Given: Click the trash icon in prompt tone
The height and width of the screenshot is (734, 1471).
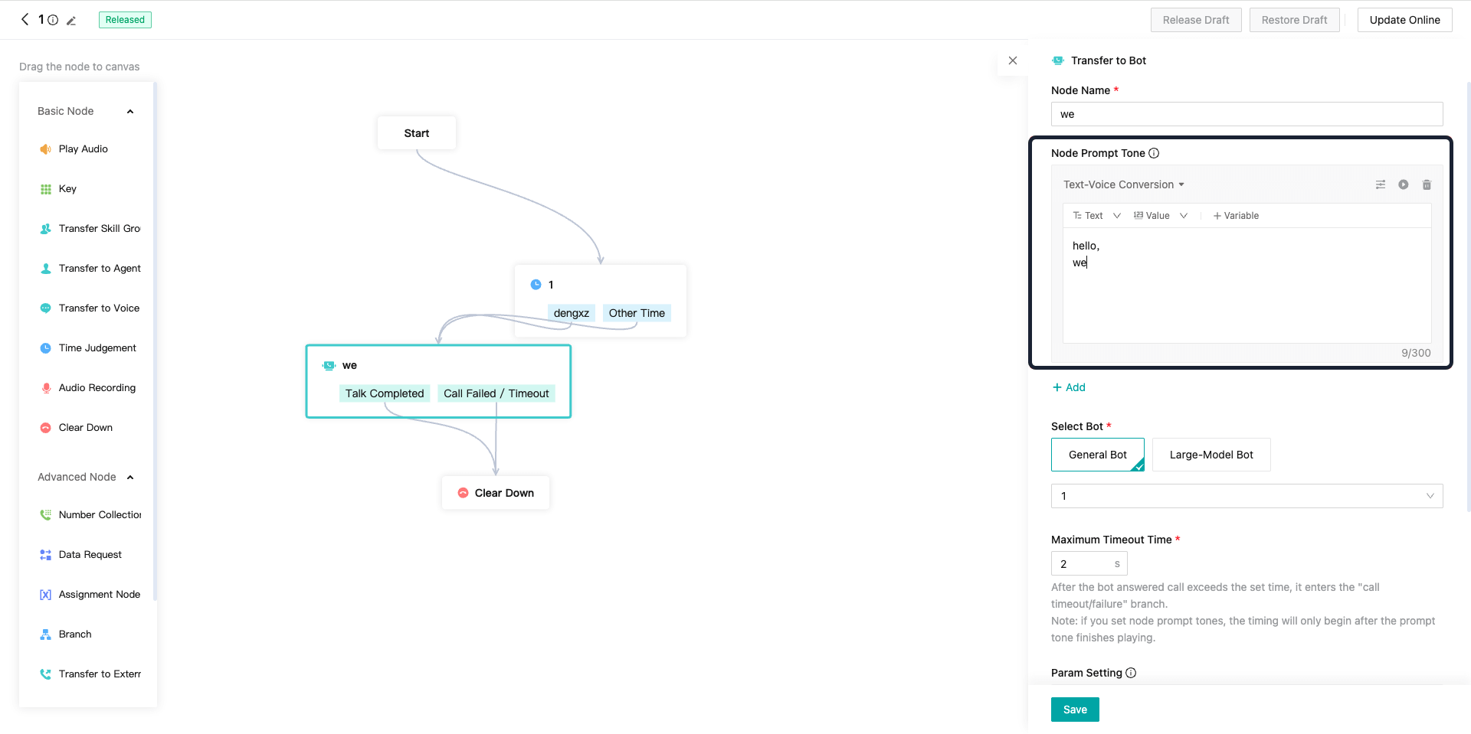Looking at the screenshot, I should [x=1427, y=184].
